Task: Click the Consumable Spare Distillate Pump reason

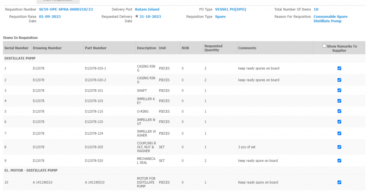Action: (330, 19)
